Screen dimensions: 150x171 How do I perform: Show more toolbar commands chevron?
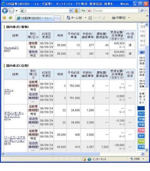pyautogui.click(x=147, y=16)
